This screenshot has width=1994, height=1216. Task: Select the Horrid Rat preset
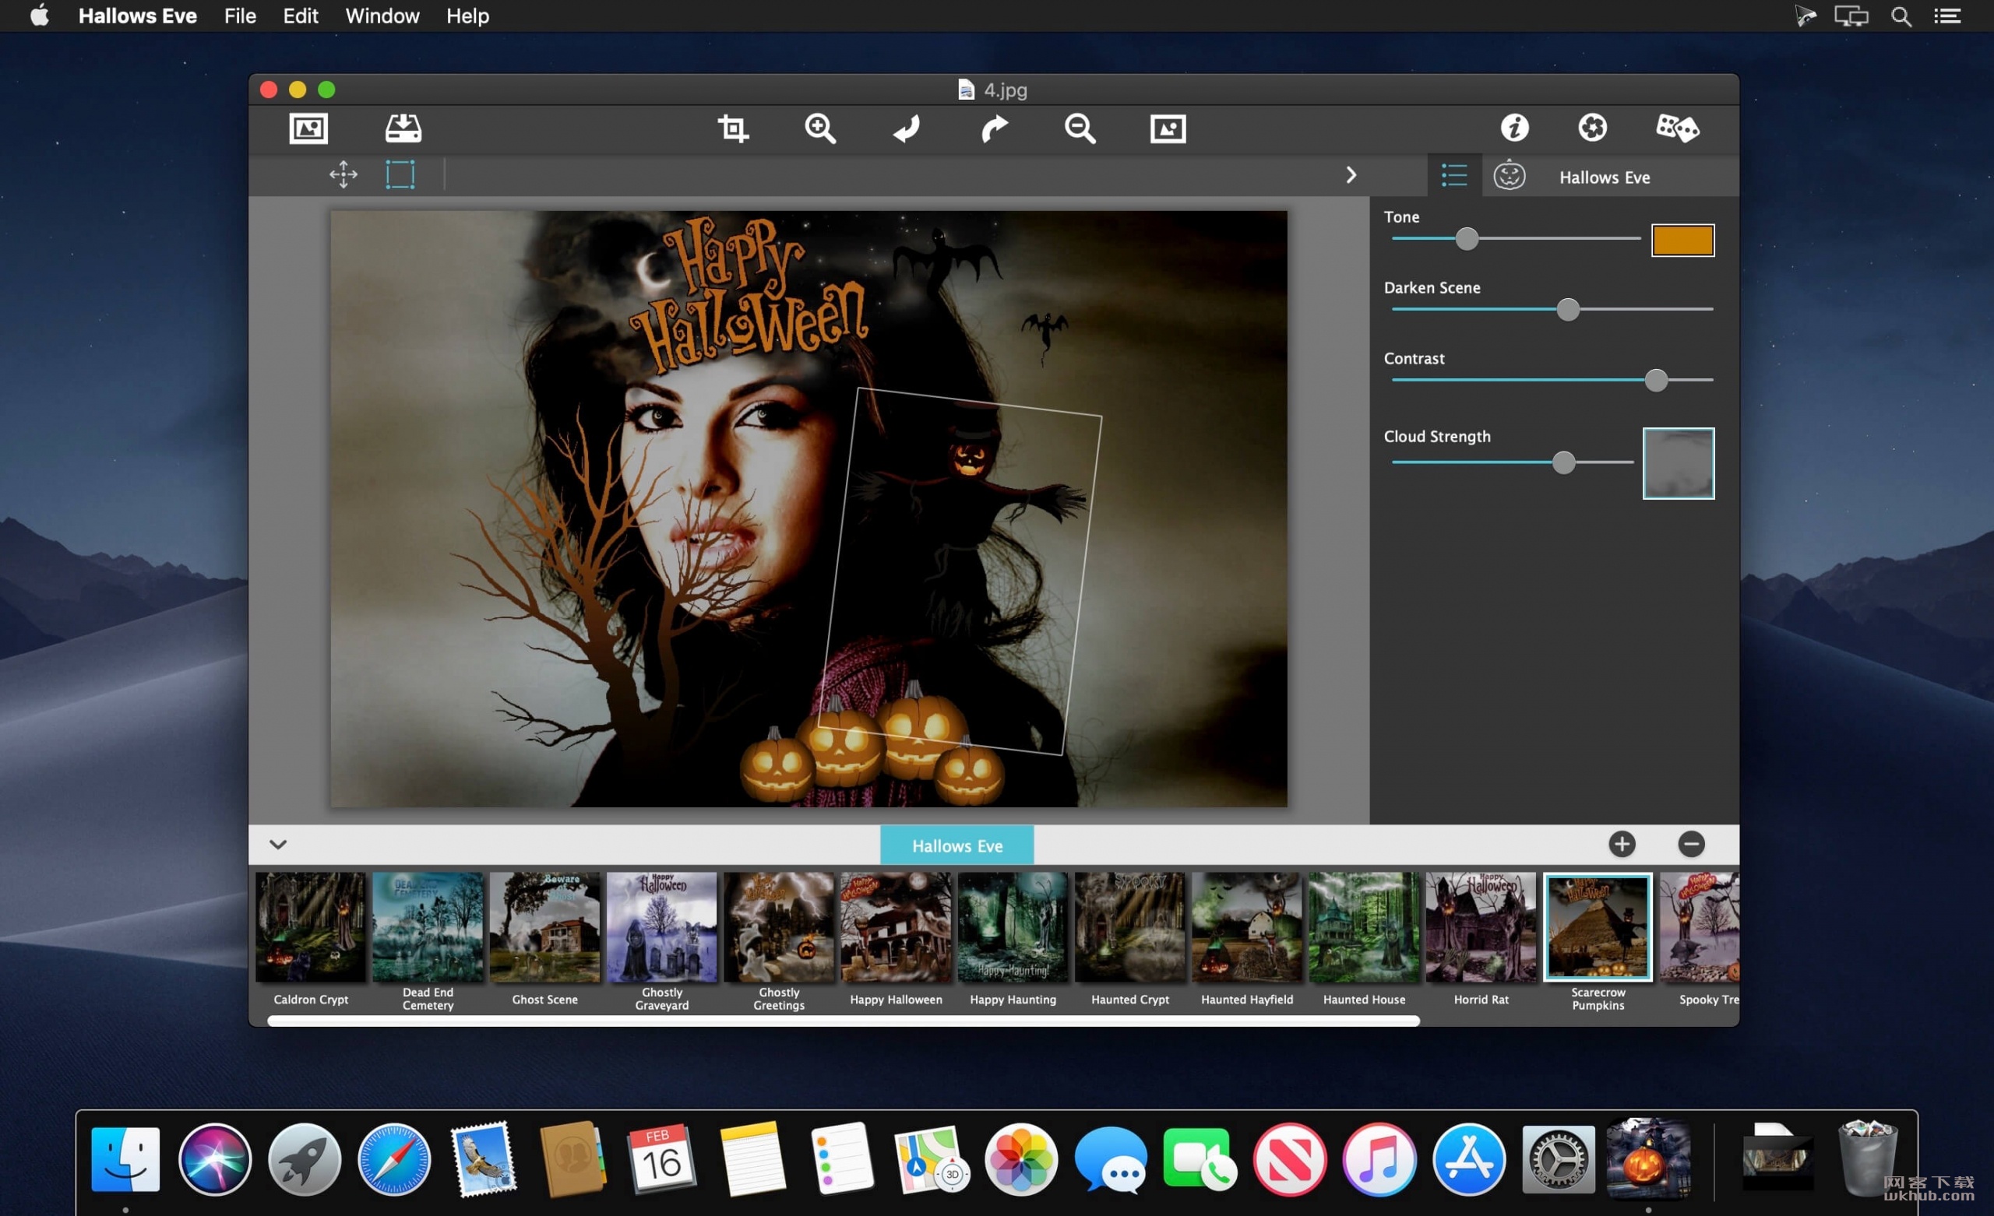click(1481, 927)
